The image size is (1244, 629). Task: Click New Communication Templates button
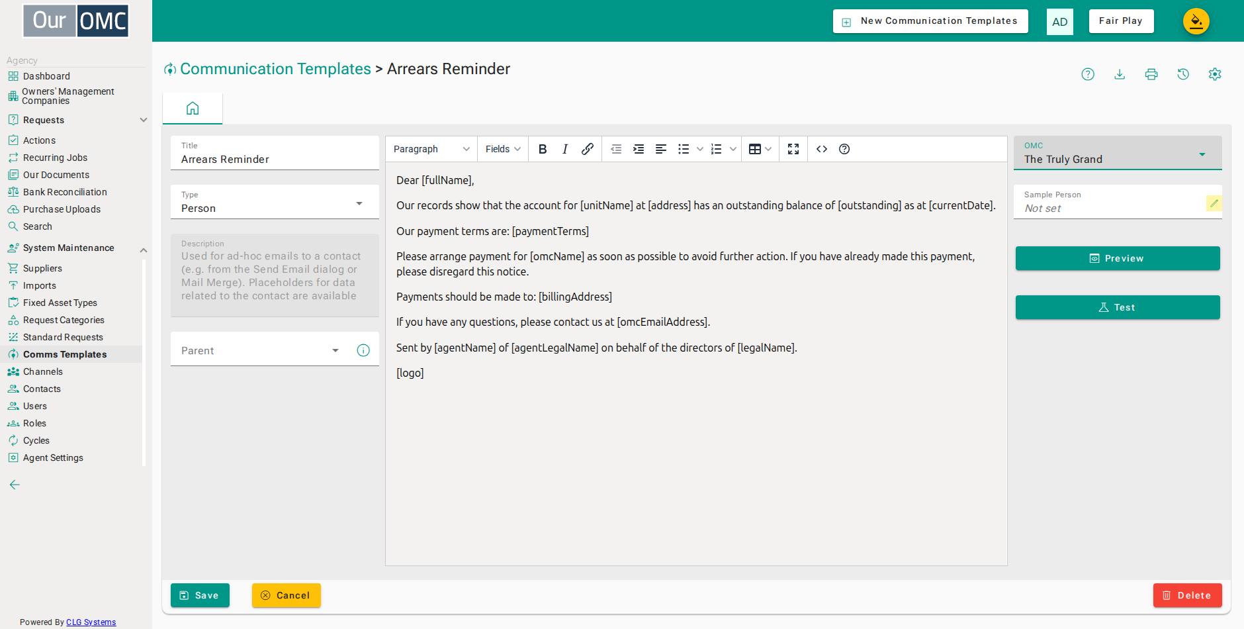click(x=930, y=21)
